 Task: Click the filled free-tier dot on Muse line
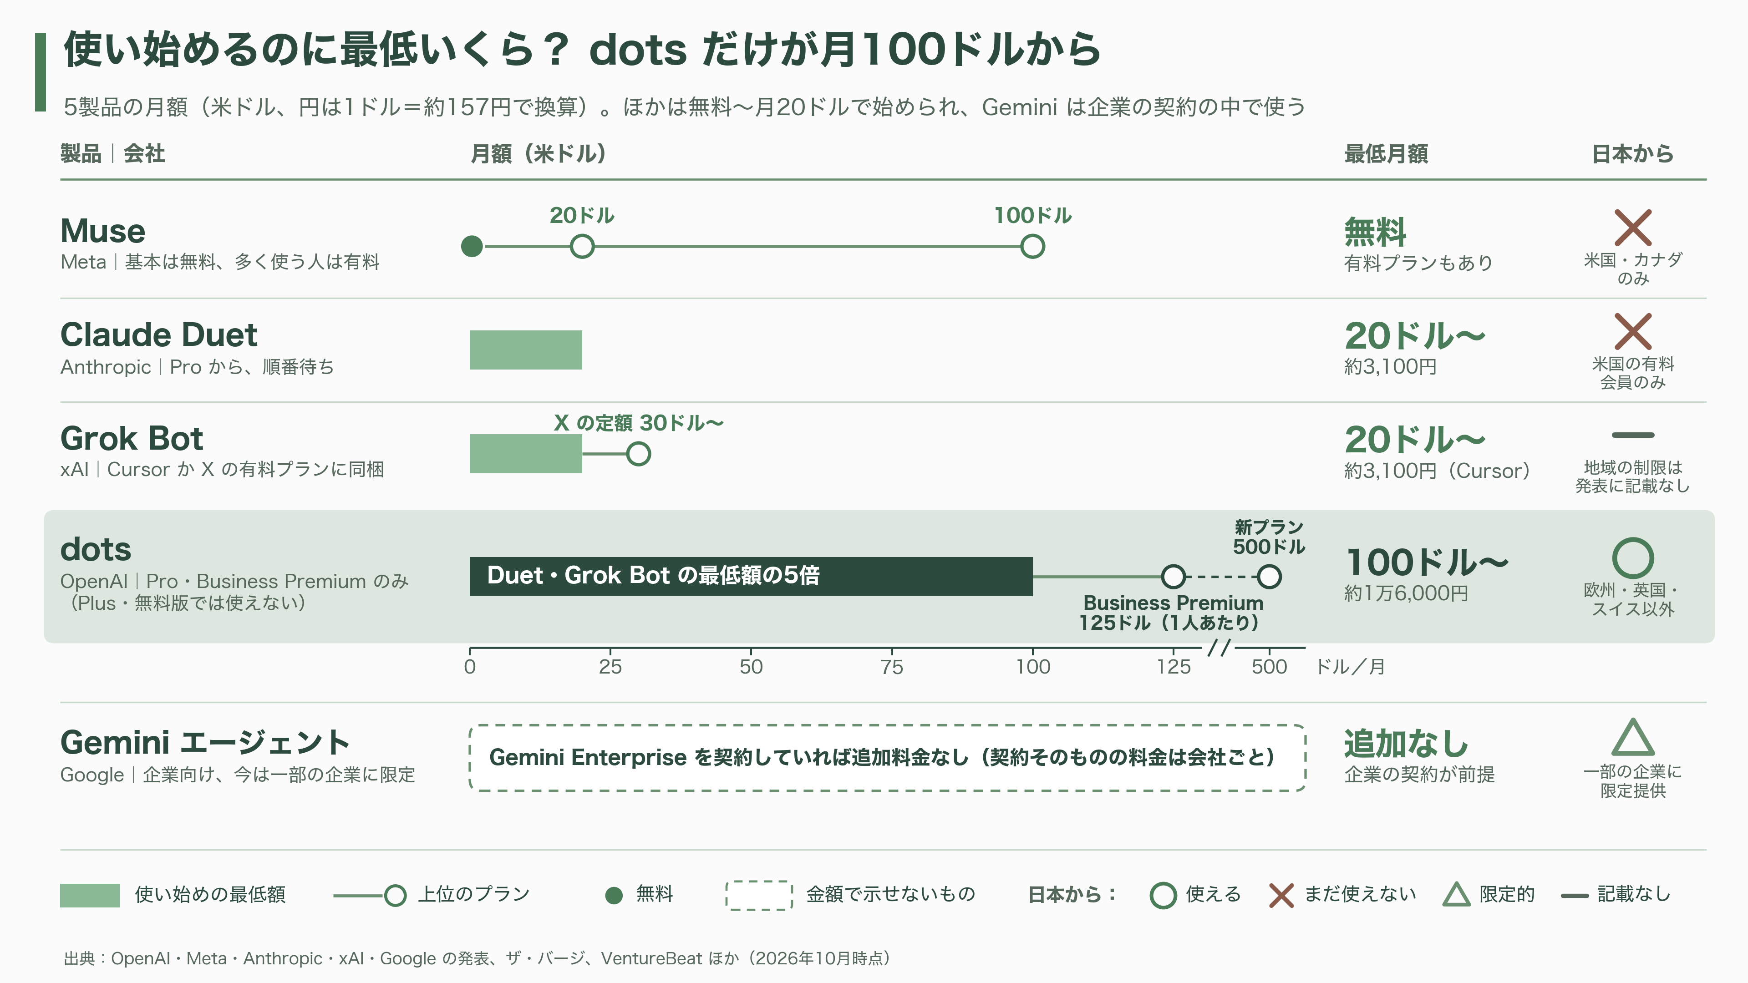(472, 246)
